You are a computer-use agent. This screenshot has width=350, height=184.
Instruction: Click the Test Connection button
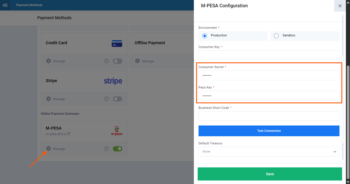[269, 131]
